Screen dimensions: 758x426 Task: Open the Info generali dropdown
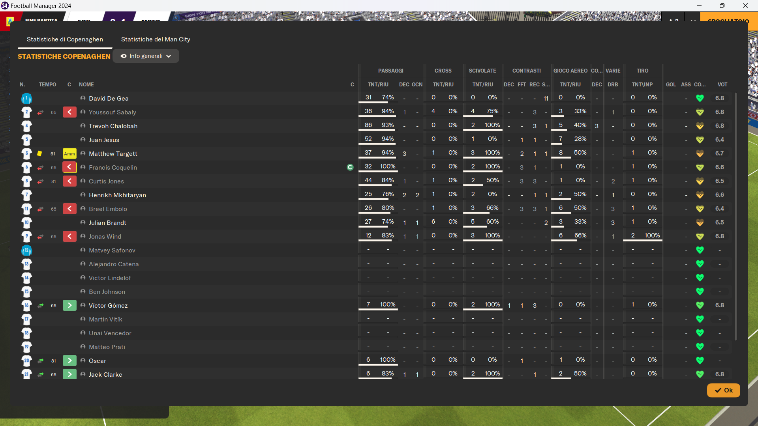coord(146,56)
